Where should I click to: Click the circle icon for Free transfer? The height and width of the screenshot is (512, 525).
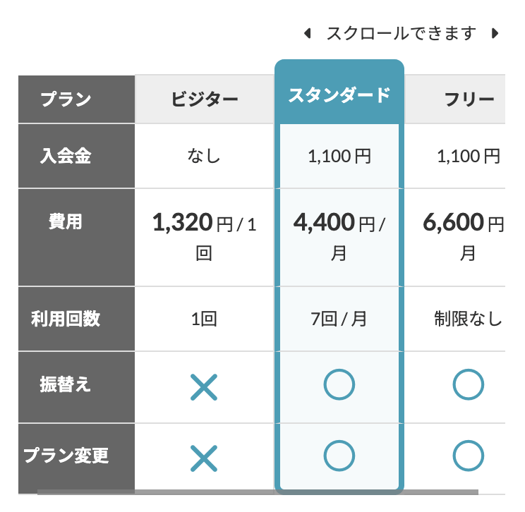(x=468, y=385)
